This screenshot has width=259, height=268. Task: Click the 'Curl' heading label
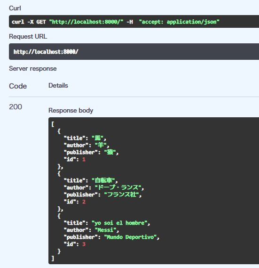tap(15, 8)
